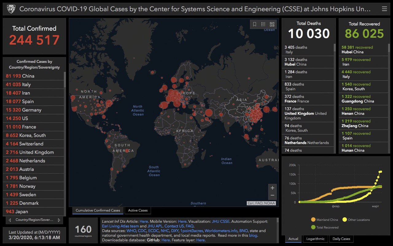
Task: Open the basemap gallery grid icon
Action: (x=272, y=24)
